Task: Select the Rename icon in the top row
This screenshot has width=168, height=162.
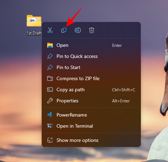Action: pos(78,30)
